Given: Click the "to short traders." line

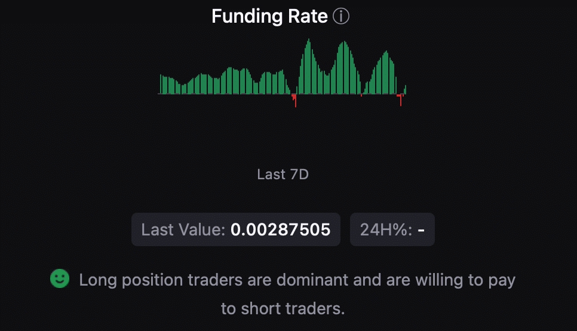Looking at the screenshot, I should tap(283, 309).
